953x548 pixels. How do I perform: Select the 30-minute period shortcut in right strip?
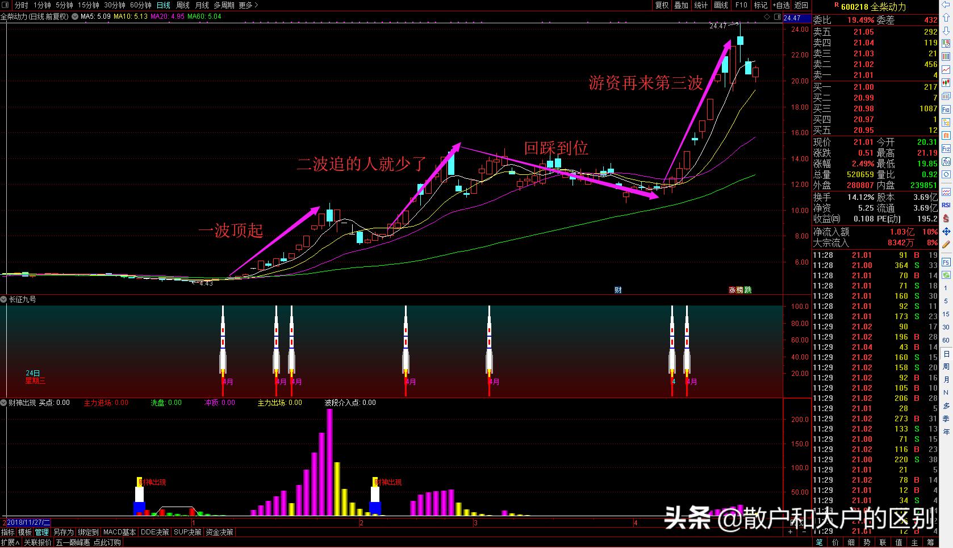tap(946, 327)
